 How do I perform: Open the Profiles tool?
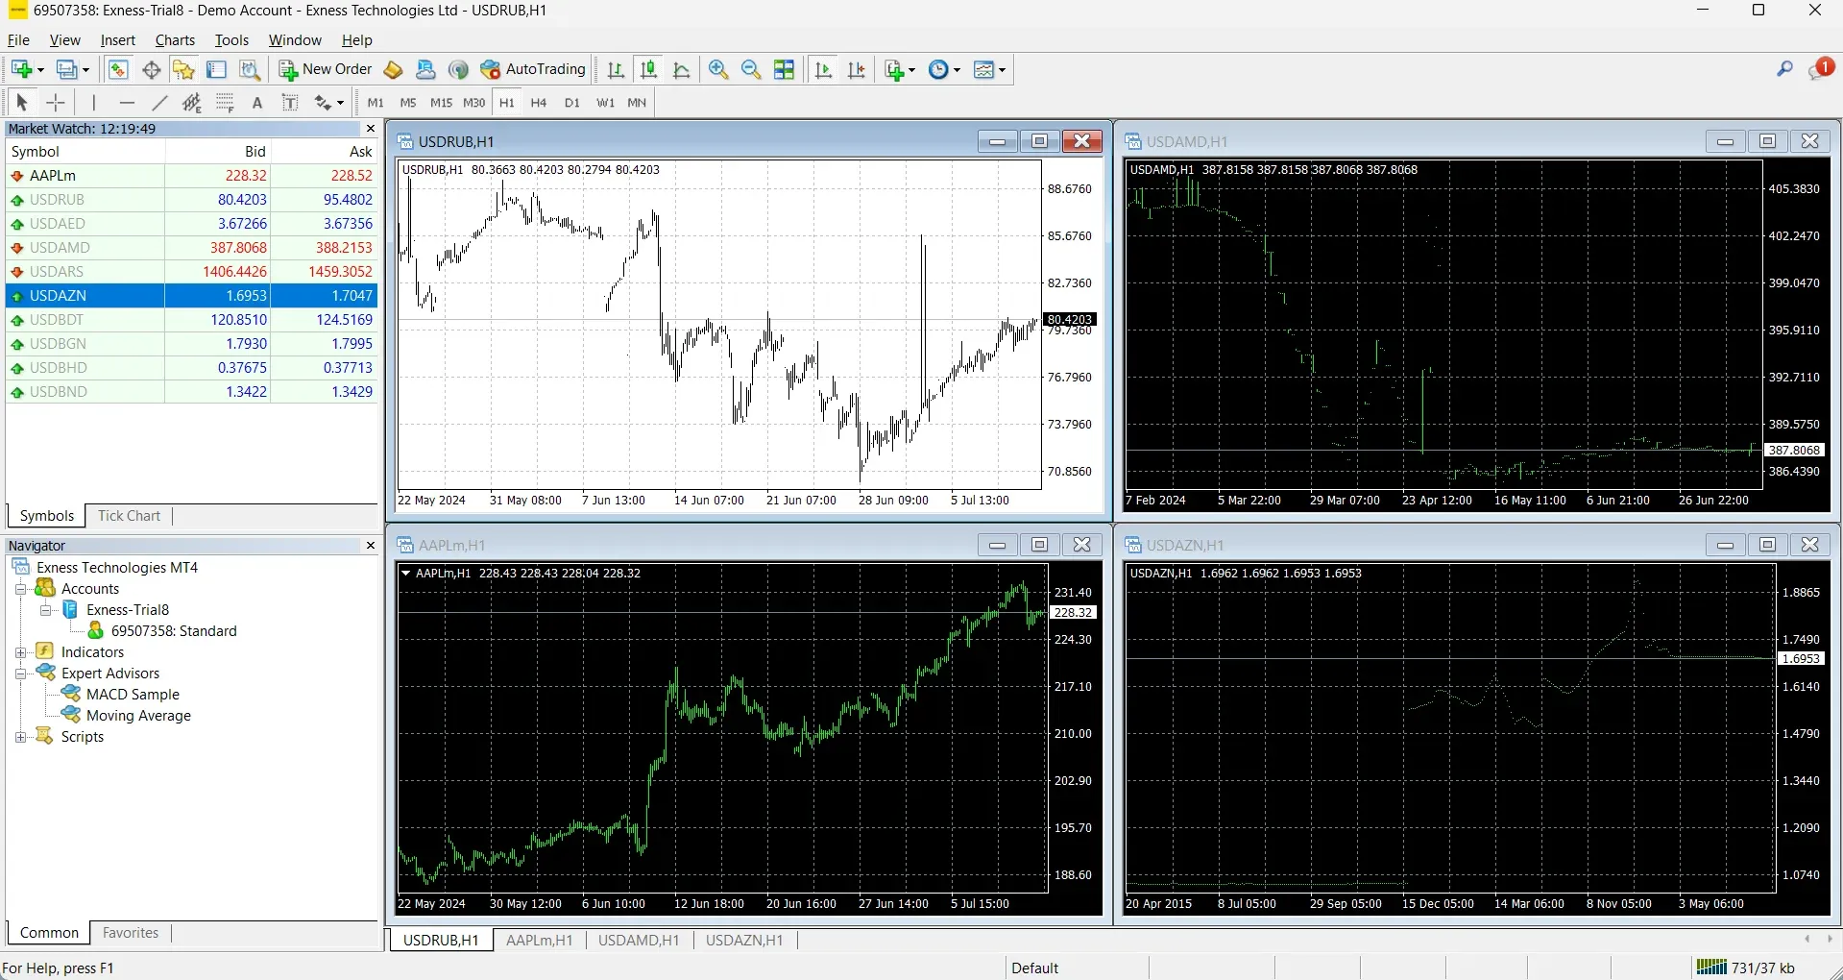[67, 69]
